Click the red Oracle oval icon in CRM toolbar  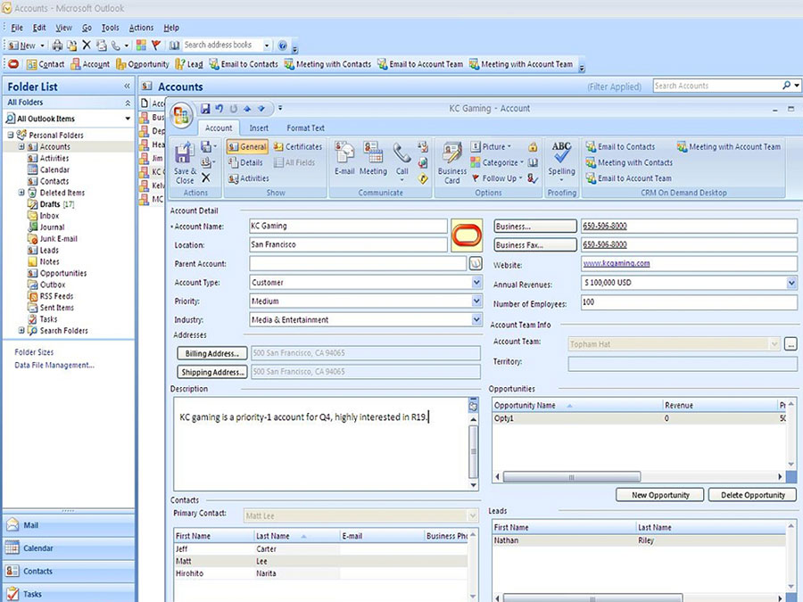(13, 64)
